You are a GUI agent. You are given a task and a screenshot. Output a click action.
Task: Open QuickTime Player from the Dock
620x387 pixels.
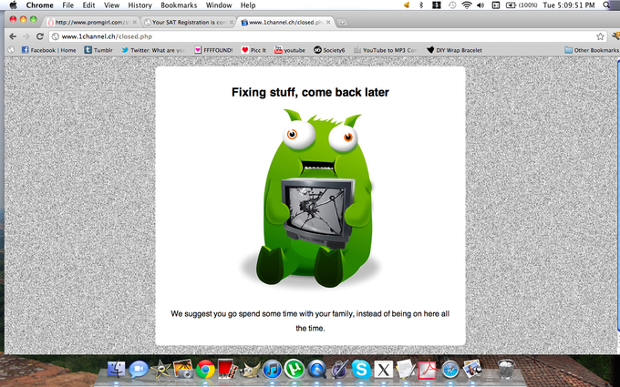(x=316, y=370)
